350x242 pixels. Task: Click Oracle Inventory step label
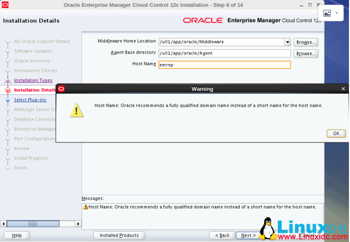tap(32, 61)
